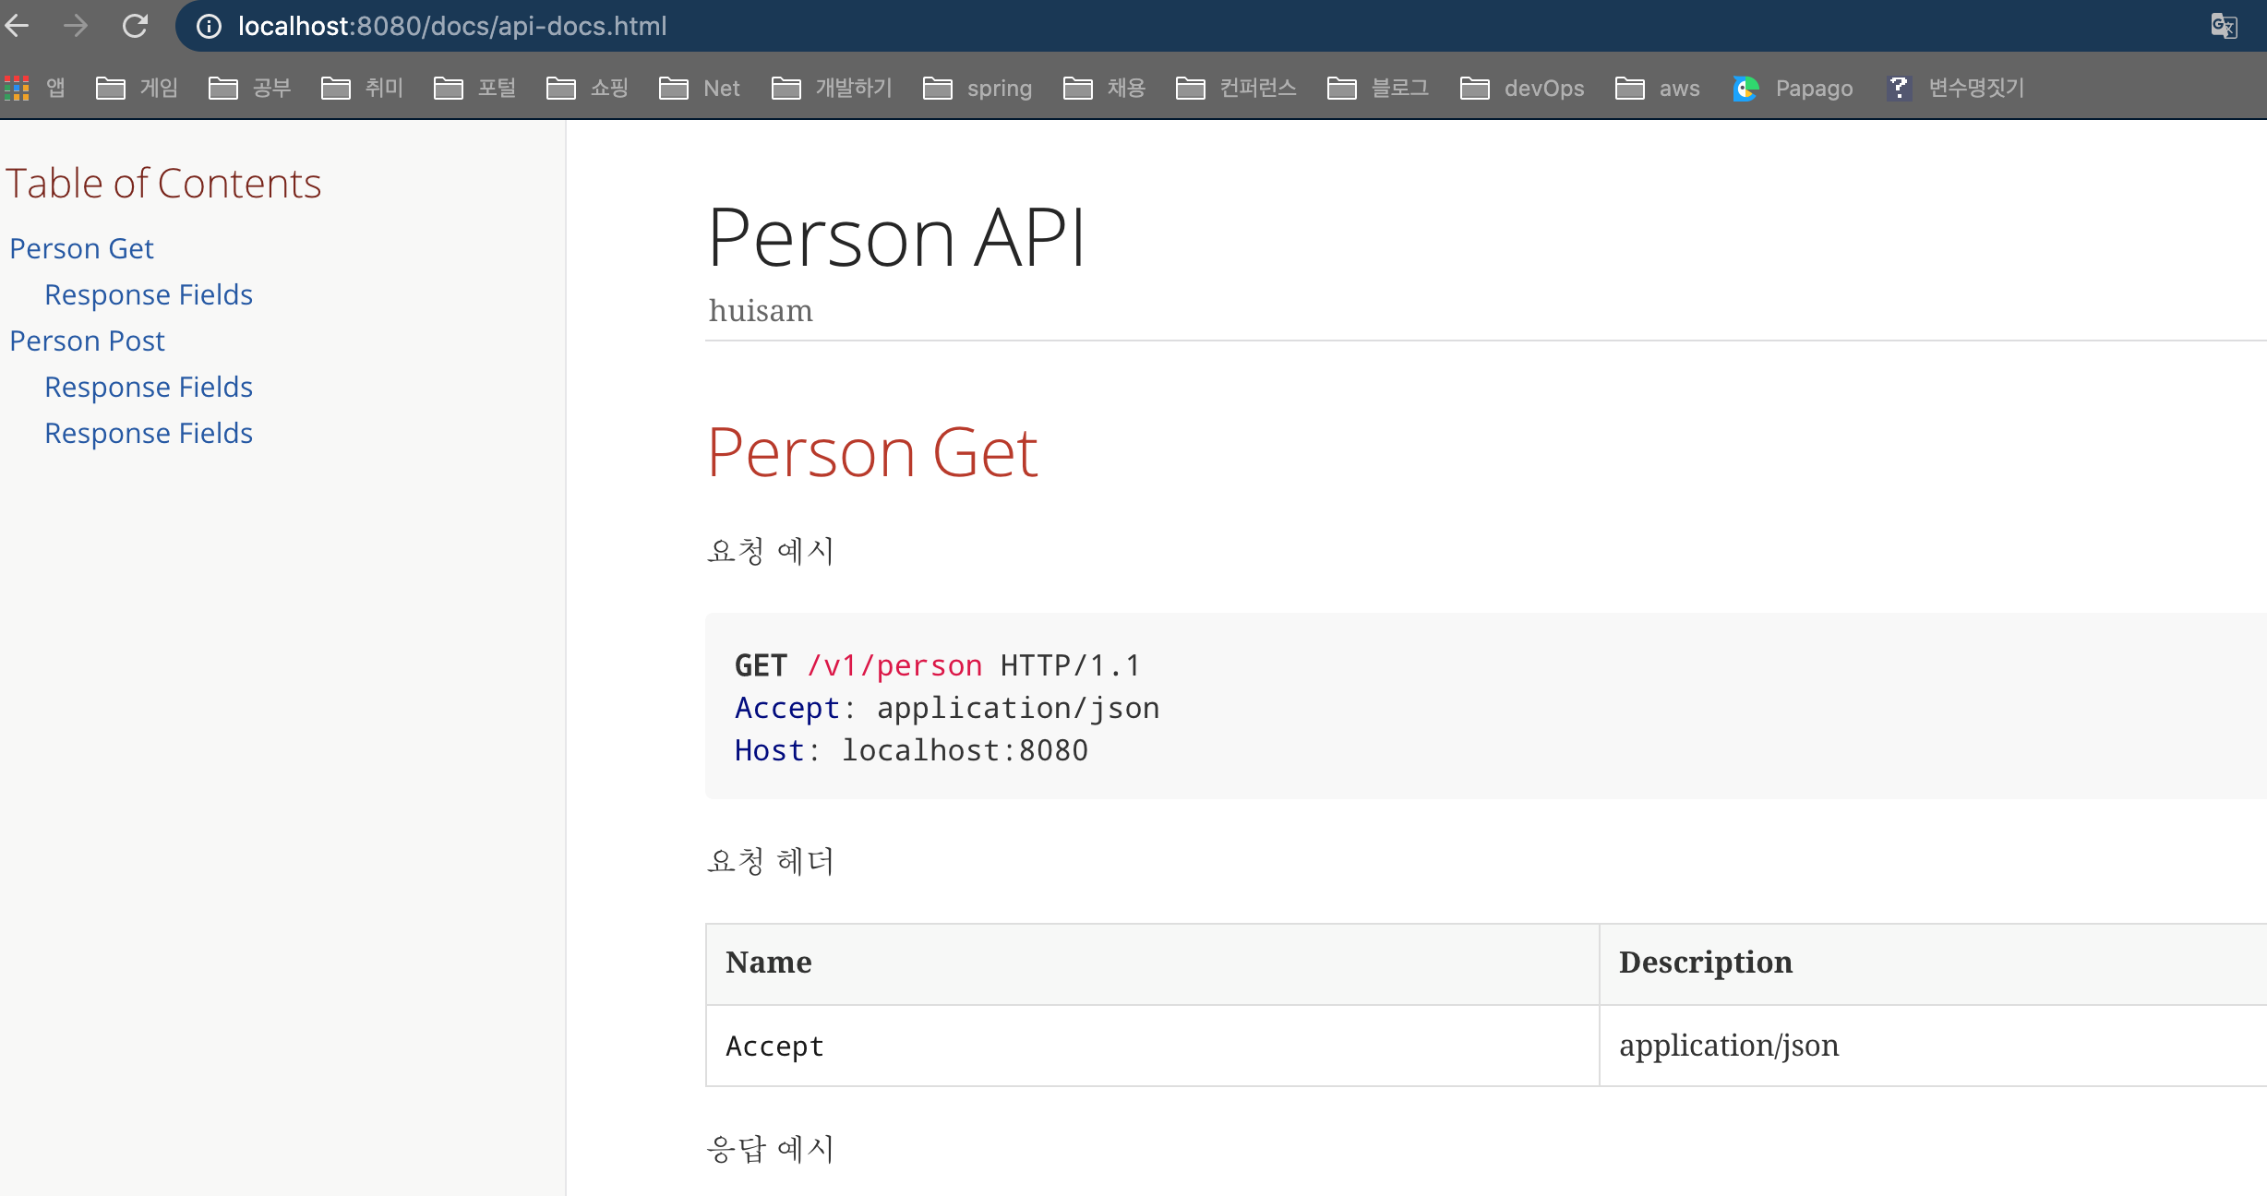Expand the devOps bookmark folder

click(x=1522, y=88)
